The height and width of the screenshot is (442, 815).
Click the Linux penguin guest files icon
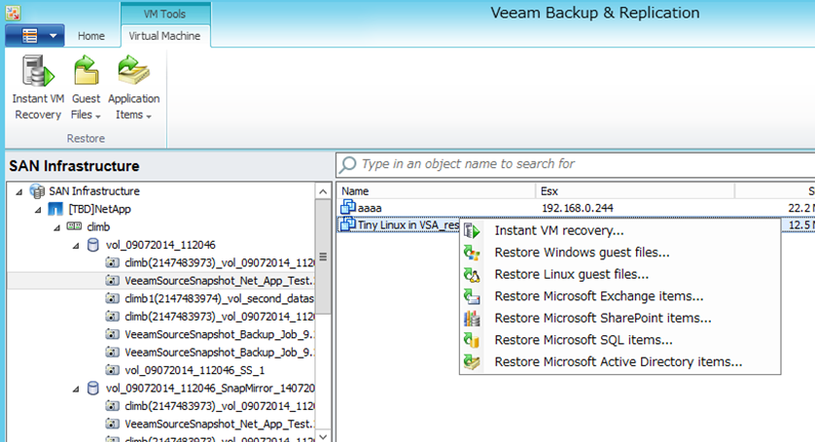(x=472, y=274)
